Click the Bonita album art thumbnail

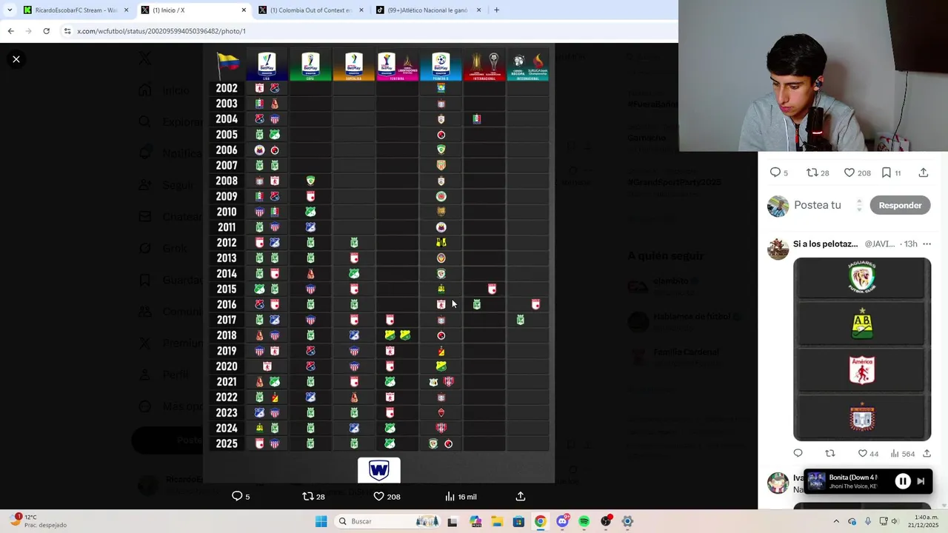pyautogui.click(x=815, y=481)
